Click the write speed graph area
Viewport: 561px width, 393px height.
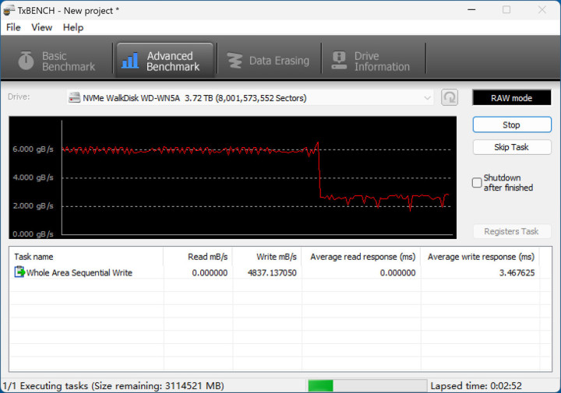232,177
